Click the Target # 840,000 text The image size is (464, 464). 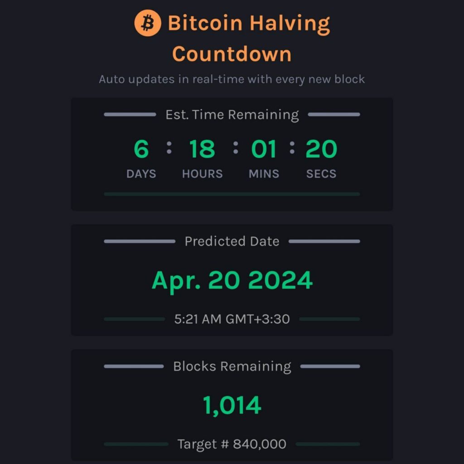coord(232,444)
